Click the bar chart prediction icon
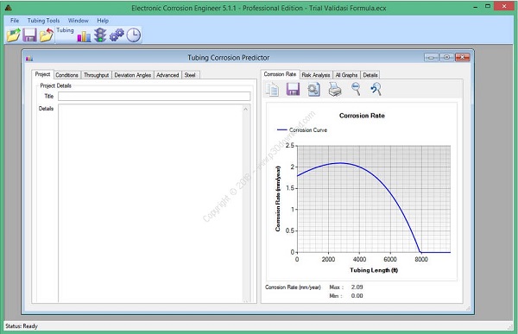This screenshot has height=334, width=518. click(84, 36)
